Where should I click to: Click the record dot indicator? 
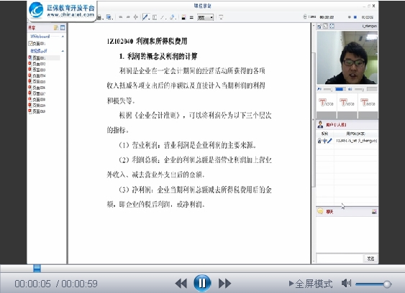(349, 17)
